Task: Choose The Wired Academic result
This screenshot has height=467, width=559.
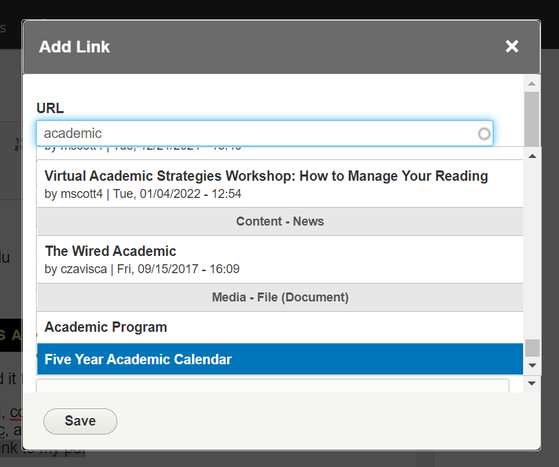Action: [110, 259]
